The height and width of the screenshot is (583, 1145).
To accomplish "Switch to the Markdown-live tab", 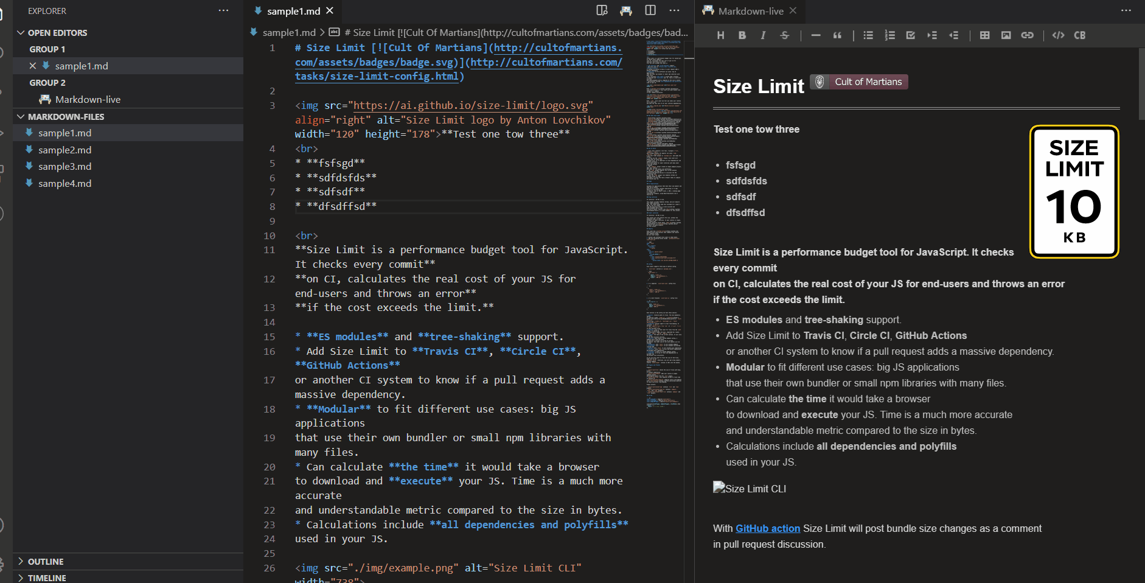I will point(751,11).
